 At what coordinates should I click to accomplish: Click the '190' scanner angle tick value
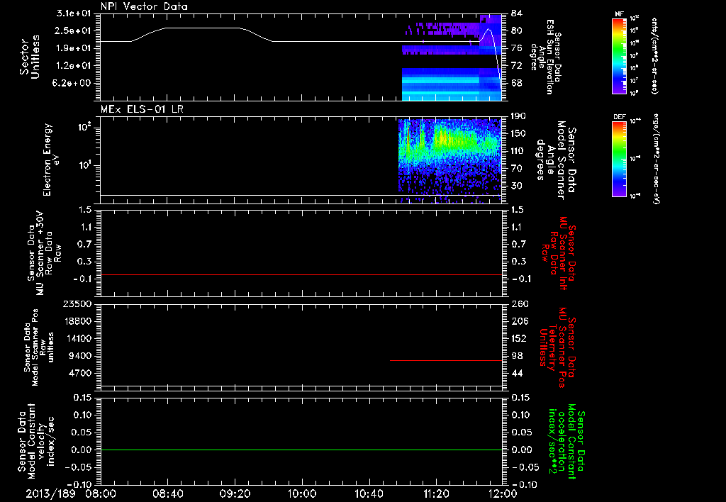coord(520,116)
